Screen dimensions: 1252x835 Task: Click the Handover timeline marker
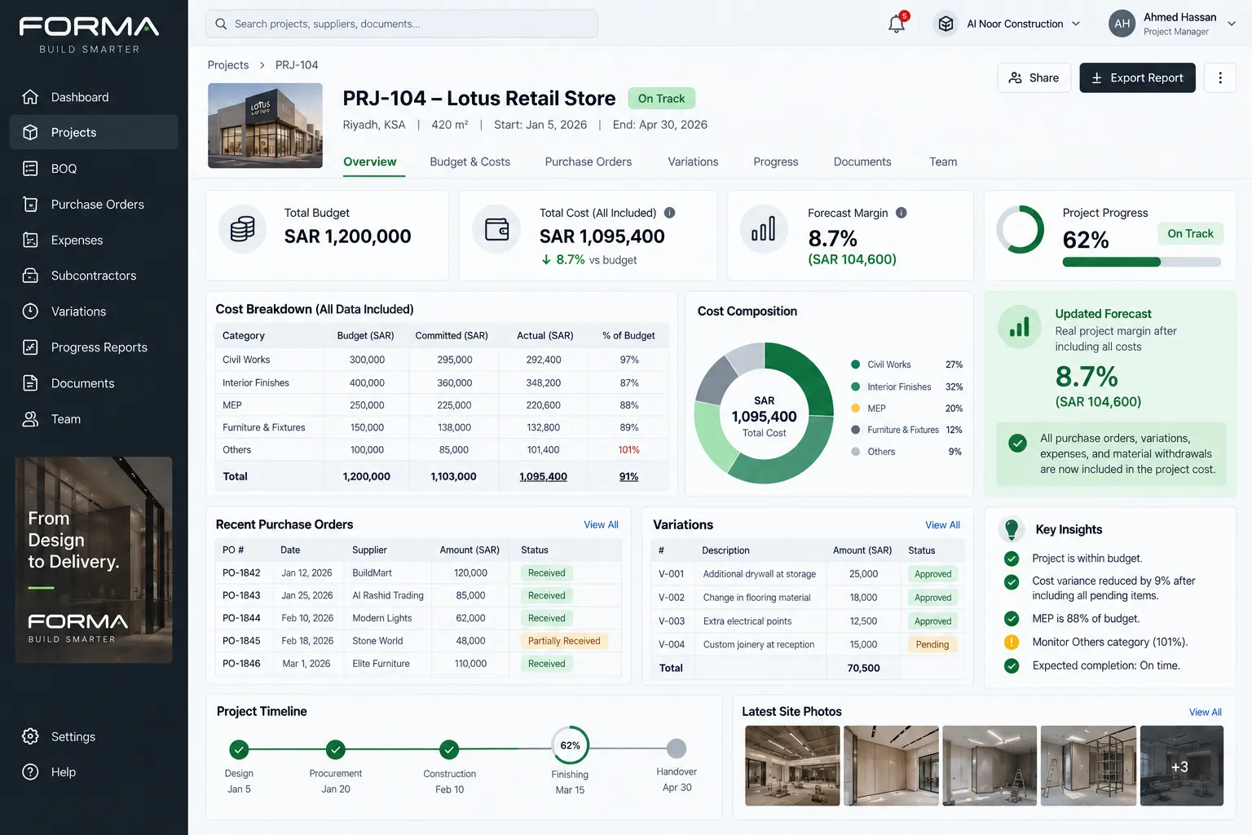pyautogui.click(x=677, y=748)
